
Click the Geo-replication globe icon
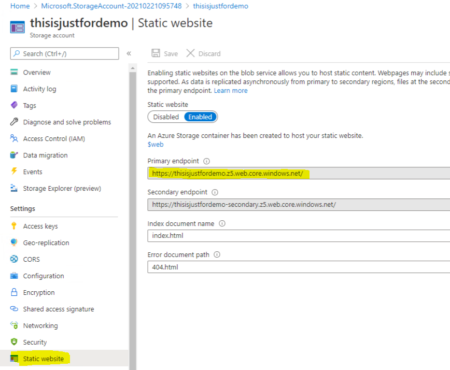pyautogui.click(x=14, y=243)
